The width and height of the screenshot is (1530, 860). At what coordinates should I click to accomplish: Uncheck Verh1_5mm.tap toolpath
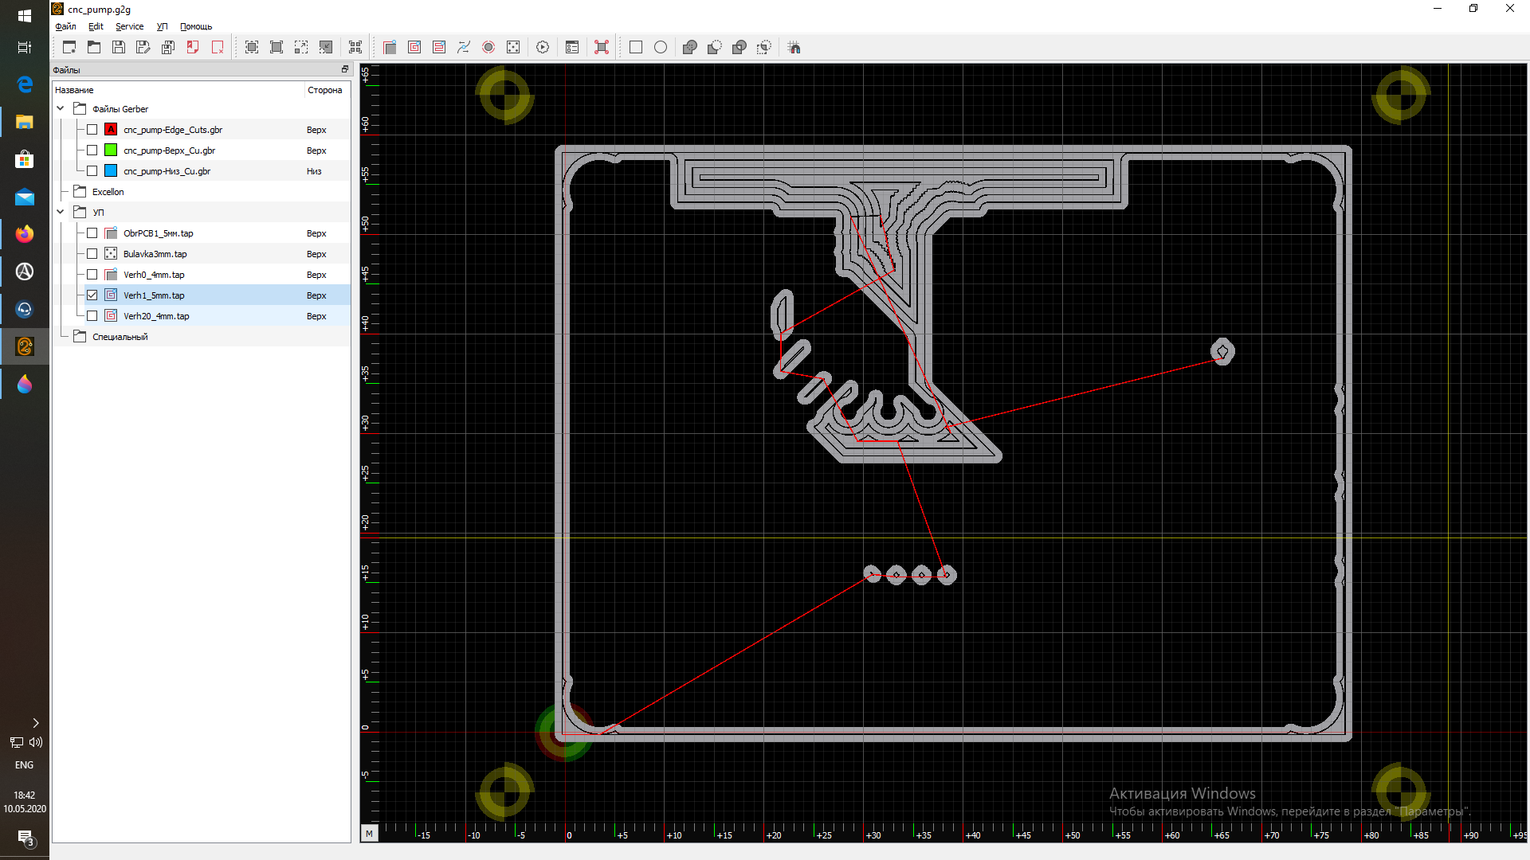point(92,295)
